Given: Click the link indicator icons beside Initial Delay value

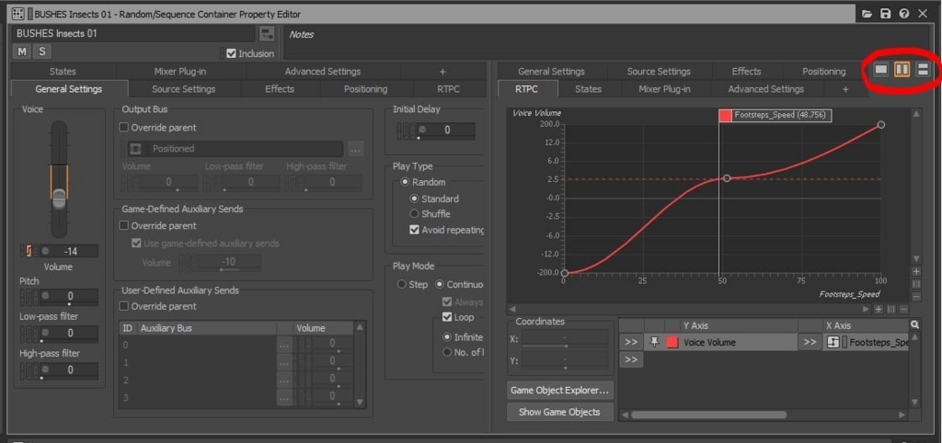Looking at the screenshot, I should coord(406,131).
